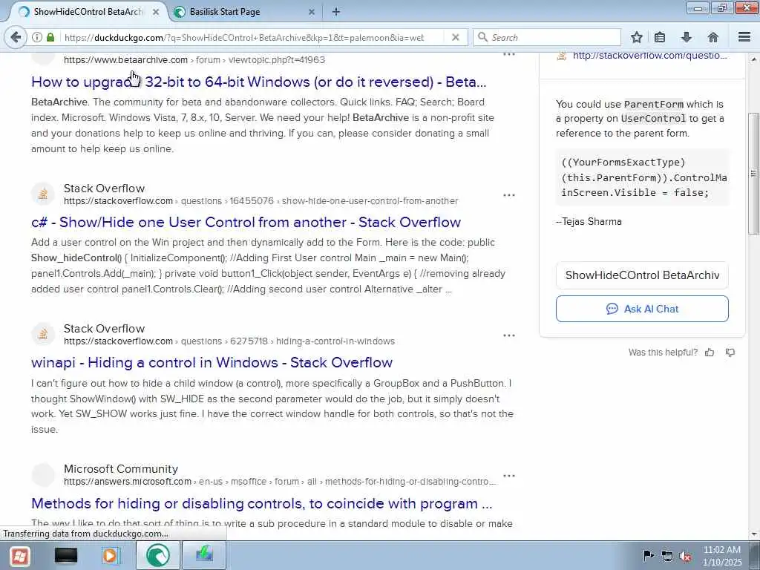Click the Stack Overflow heading above 16455076 result
The width and height of the screenshot is (760, 570).
click(104, 189)
